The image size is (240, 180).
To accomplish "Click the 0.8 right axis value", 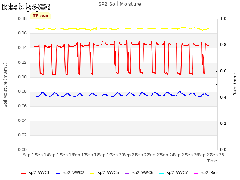I will 223,45.
